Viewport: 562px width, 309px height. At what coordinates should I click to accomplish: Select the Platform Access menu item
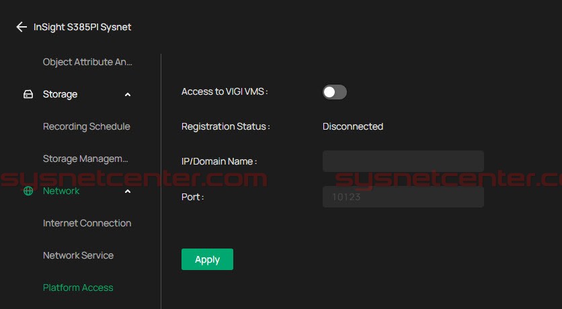[x=78, y=288]
